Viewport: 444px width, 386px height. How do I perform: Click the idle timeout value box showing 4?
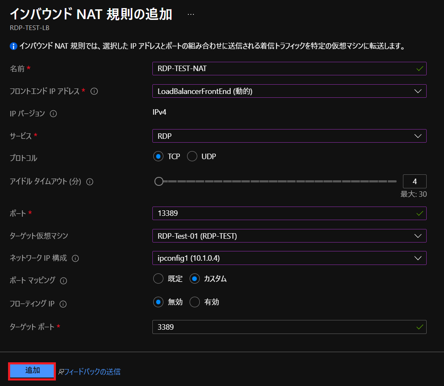point(414,181)
